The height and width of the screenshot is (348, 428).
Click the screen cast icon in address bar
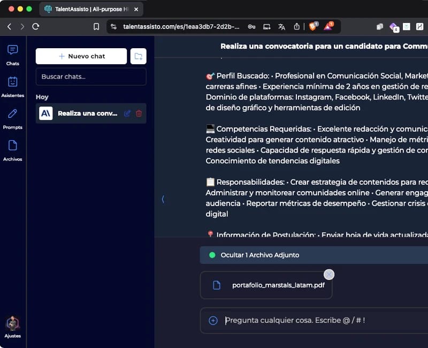(x=266, y=26)
